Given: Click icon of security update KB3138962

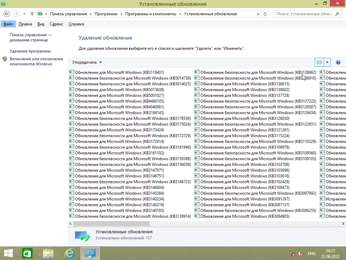Looking at the screenshot, I should (x=197, y=72).
